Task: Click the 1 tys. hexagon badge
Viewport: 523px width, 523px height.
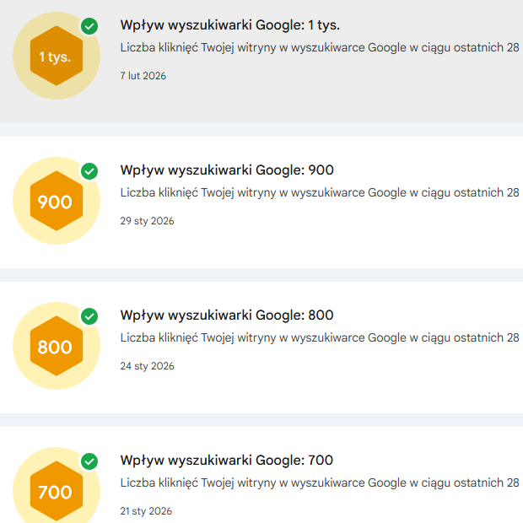Action: 55,57
